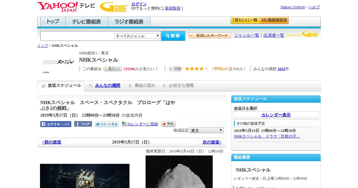Open the ジャンル一覧 link
Image resolution: width=358 pixels, height=188 pixels.
[x=247, y=36]
